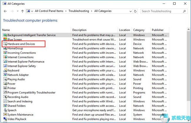Image resolution: width=191 pixels, height=123 pixels.
Task: Sort by the Name column header
Action: coord(6,30)
